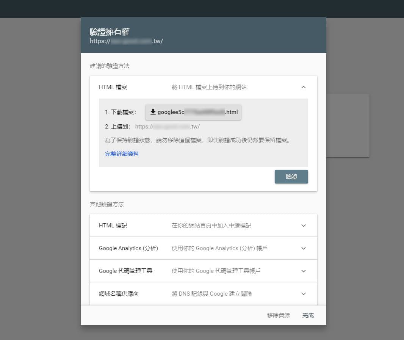Screen dimensions: 404x340
Task: Expand the Google Analytics (分析) chevron
Action: (x=303, y=248)
